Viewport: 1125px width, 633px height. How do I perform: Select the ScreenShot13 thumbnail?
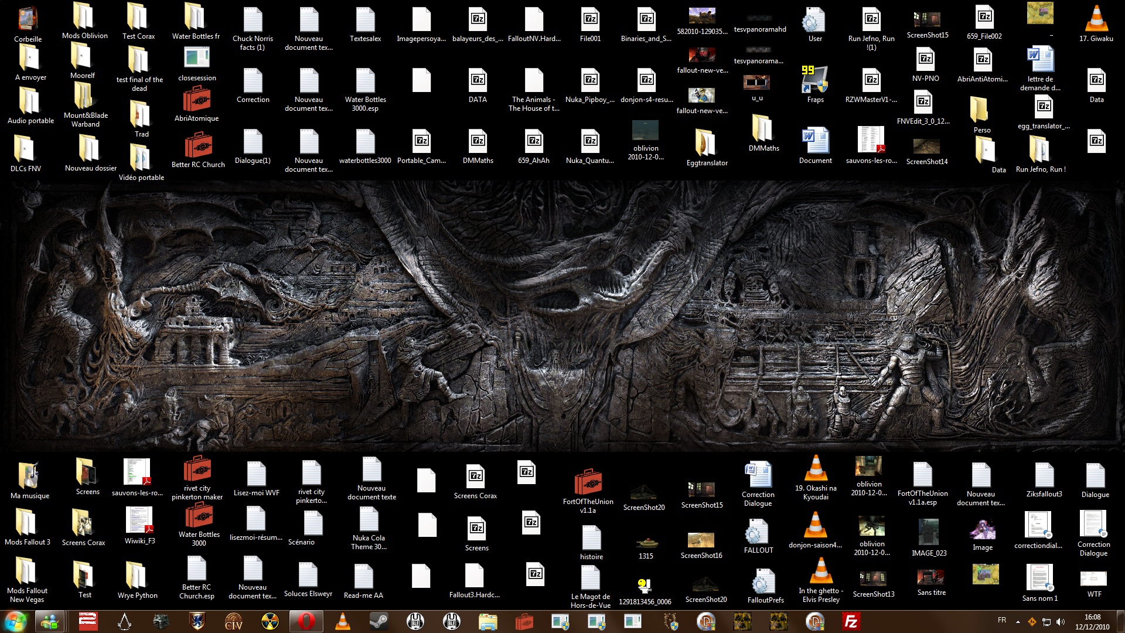click(x=873, y=584)
